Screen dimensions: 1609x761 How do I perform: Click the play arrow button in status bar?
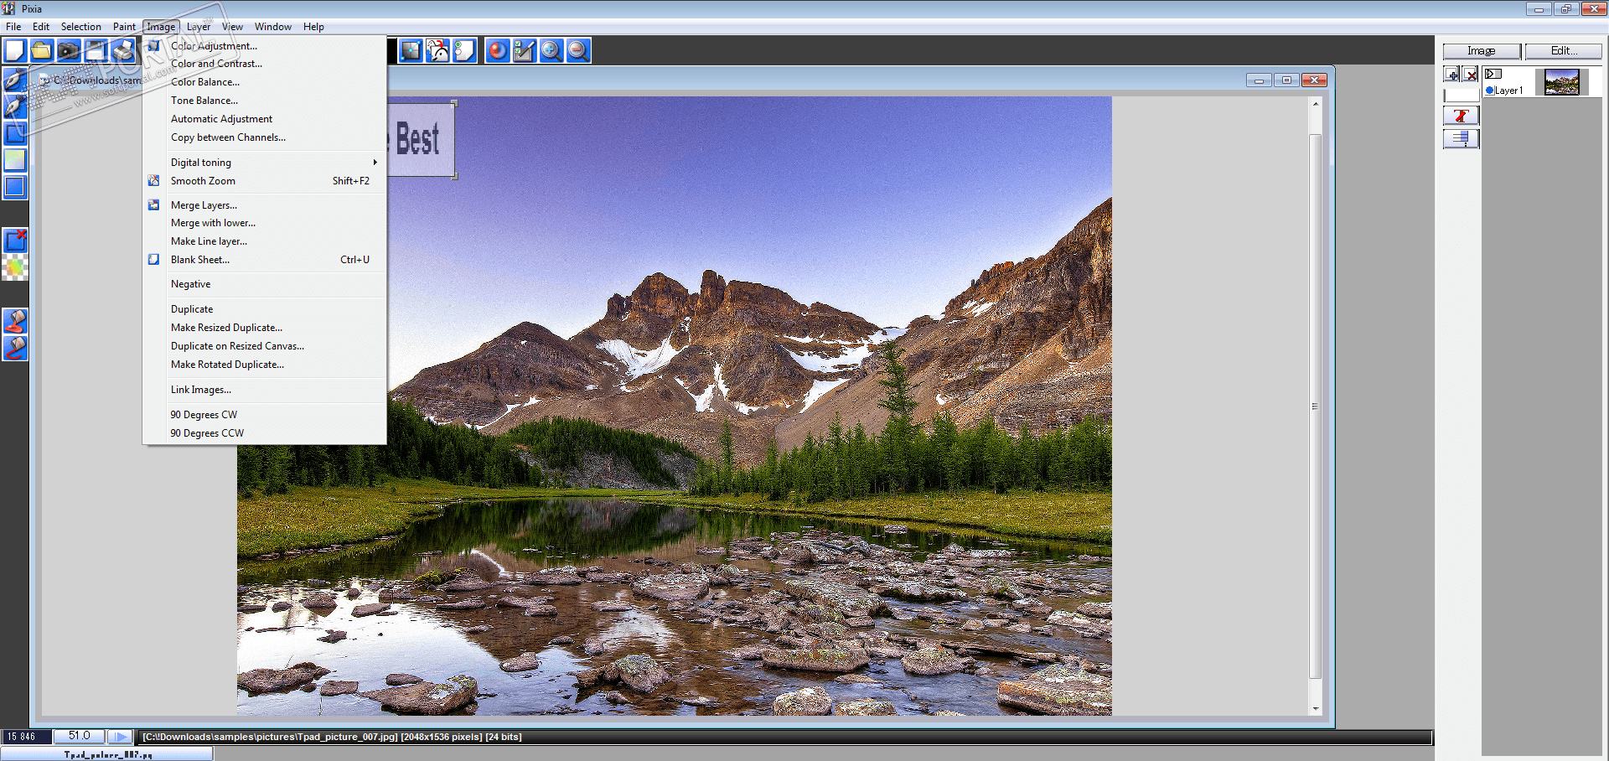click(x=121, y=736)
